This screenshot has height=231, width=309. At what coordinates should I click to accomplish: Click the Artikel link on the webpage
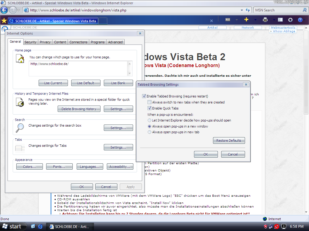pyautogui.click(x=212, y=27)
